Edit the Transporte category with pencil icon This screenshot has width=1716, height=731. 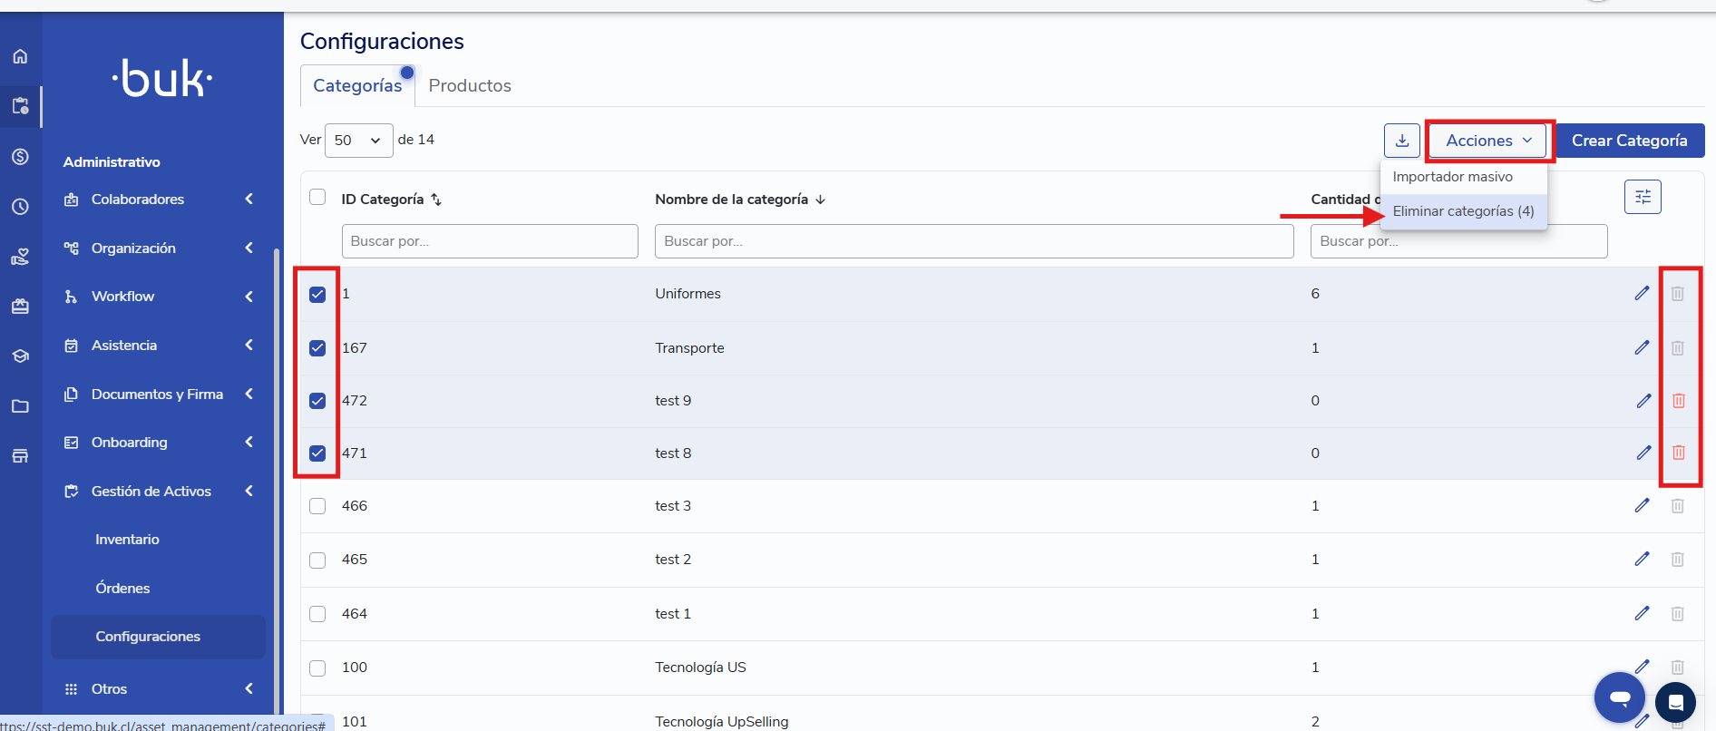point(1642,347)
